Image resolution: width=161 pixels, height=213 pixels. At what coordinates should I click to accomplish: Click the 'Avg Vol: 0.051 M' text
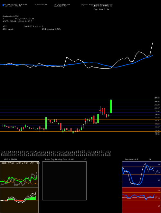click(103, 6)
